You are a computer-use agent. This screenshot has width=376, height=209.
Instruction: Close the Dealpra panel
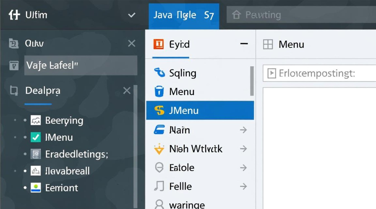(x=127, y=91)
